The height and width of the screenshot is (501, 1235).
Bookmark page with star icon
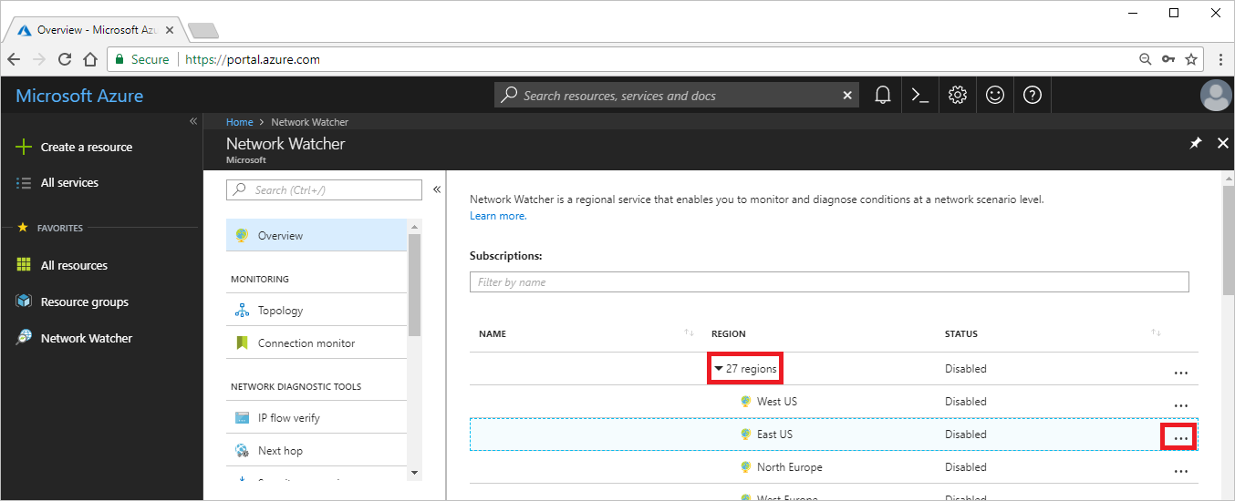(x=1190, y=59)
